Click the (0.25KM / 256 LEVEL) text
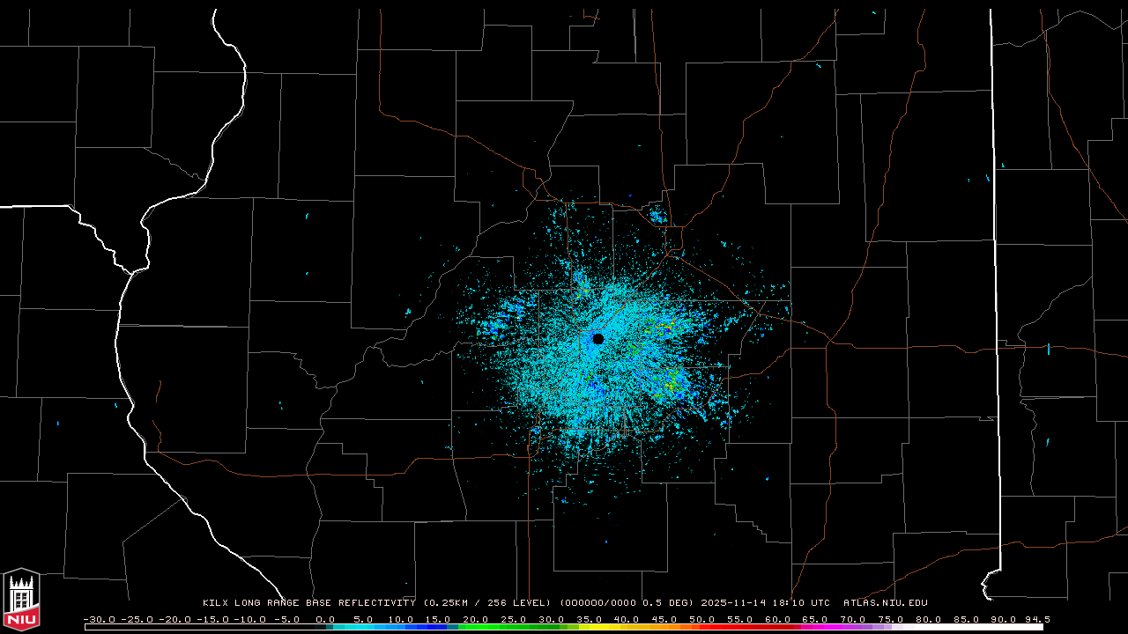The width and height of the screenshot is (1128, 634). pos(486,603)
